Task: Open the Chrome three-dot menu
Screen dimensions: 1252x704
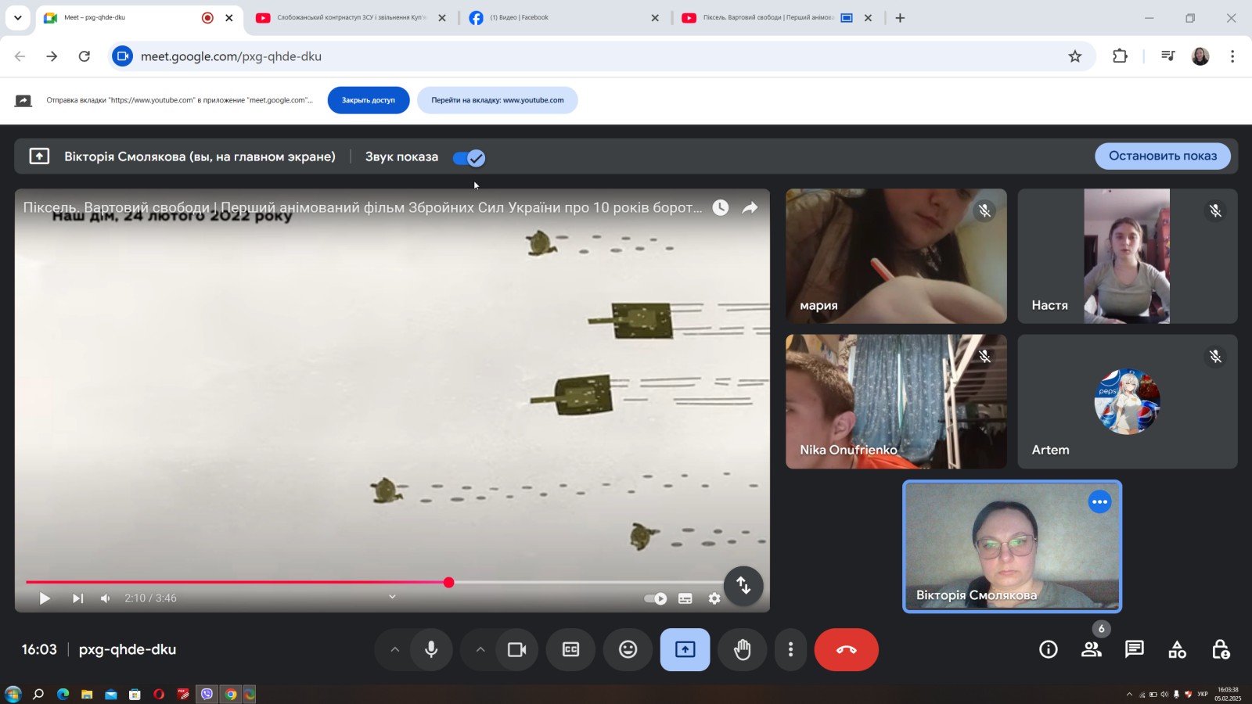Action: pyautogui.click(x=1232, y=56)
